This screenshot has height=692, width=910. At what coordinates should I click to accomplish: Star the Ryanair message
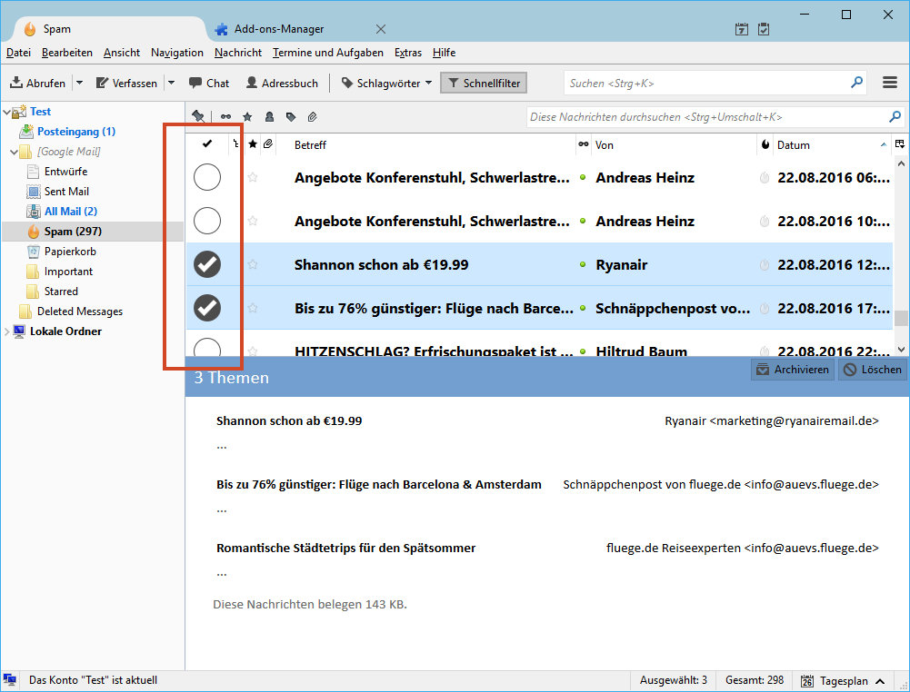[x=253, y=265]
